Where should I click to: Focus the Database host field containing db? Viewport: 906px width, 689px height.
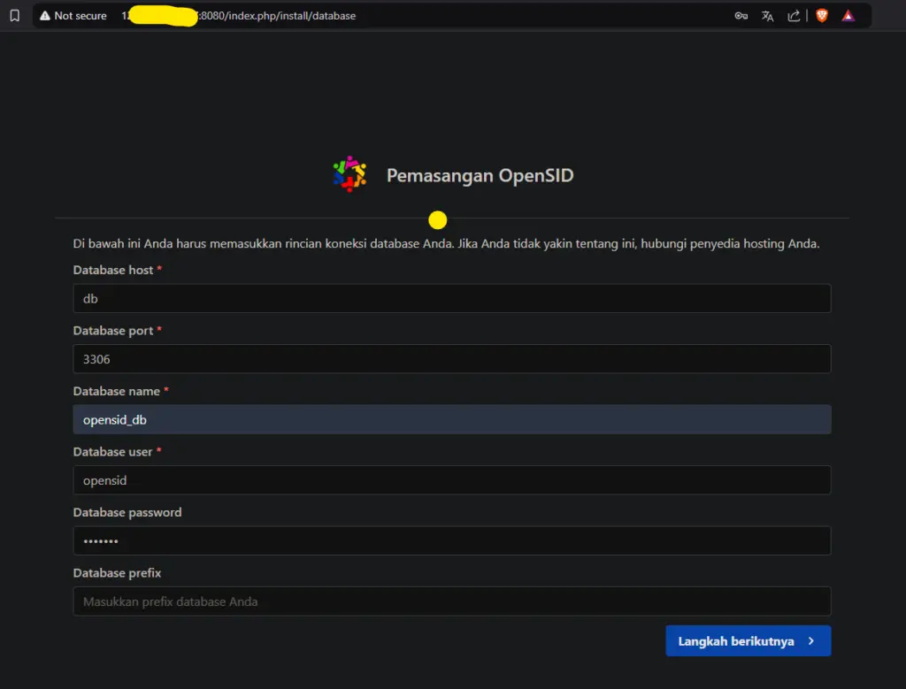pos(451,299)
